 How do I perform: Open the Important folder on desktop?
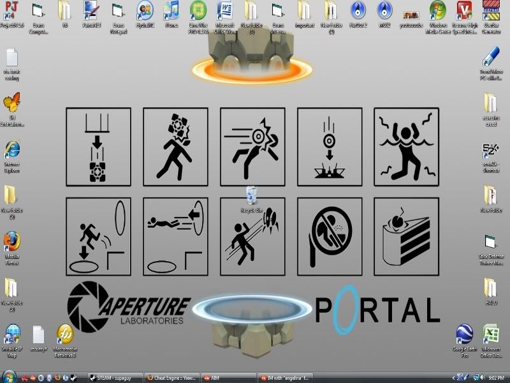pos(305,10)
